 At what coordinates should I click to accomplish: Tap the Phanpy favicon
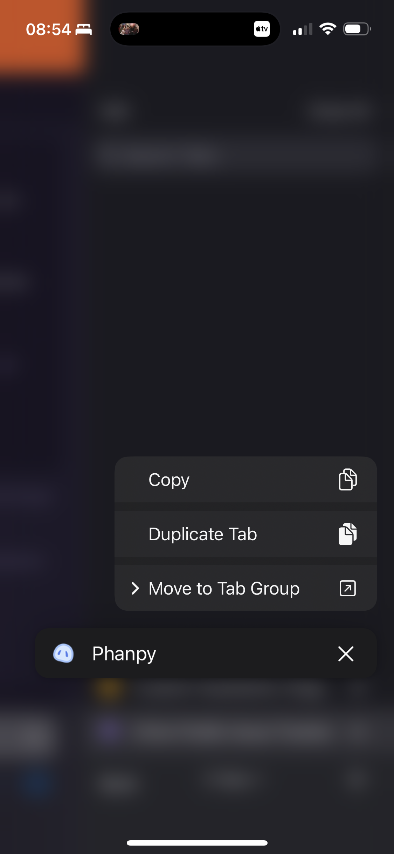(x=63, y=653)
